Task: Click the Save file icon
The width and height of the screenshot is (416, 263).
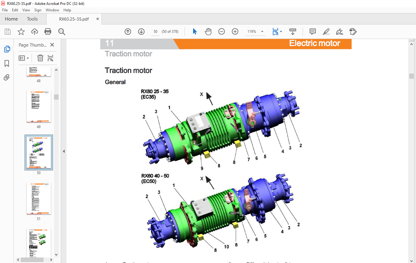Action: [x=8, y=32]
